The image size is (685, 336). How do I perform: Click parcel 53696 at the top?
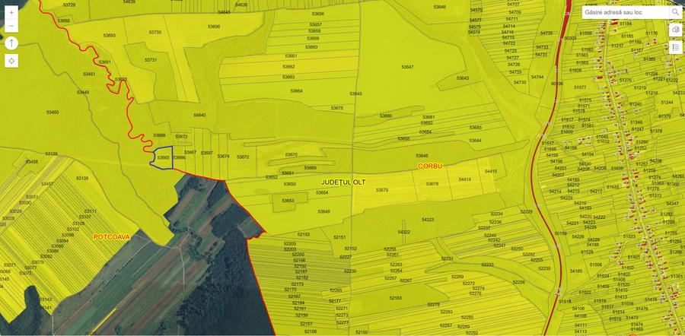click(214, 27)
